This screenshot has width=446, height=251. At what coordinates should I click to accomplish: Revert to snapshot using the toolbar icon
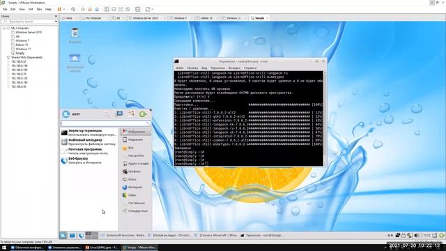tap(90, 9)
